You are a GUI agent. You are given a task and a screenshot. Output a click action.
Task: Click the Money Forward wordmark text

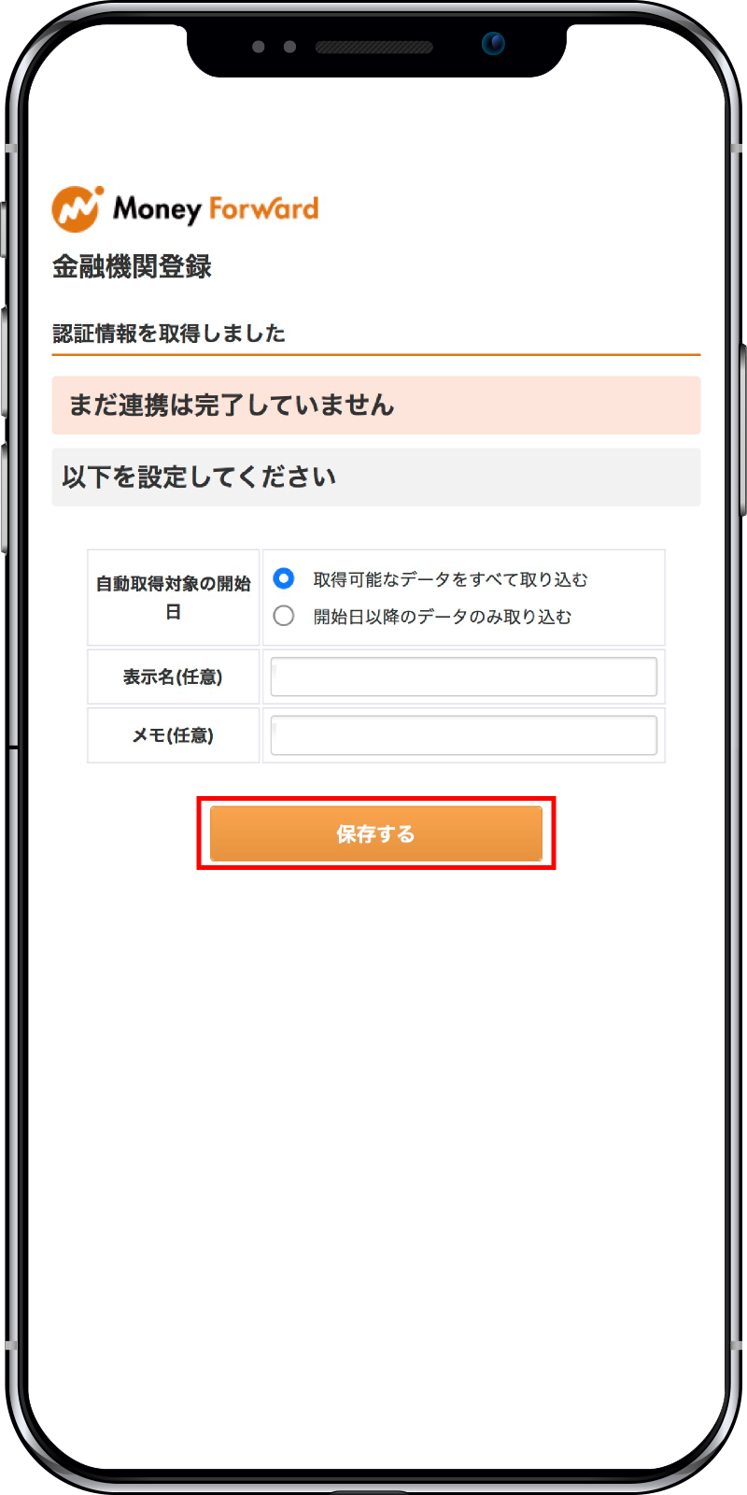(216, 208)
